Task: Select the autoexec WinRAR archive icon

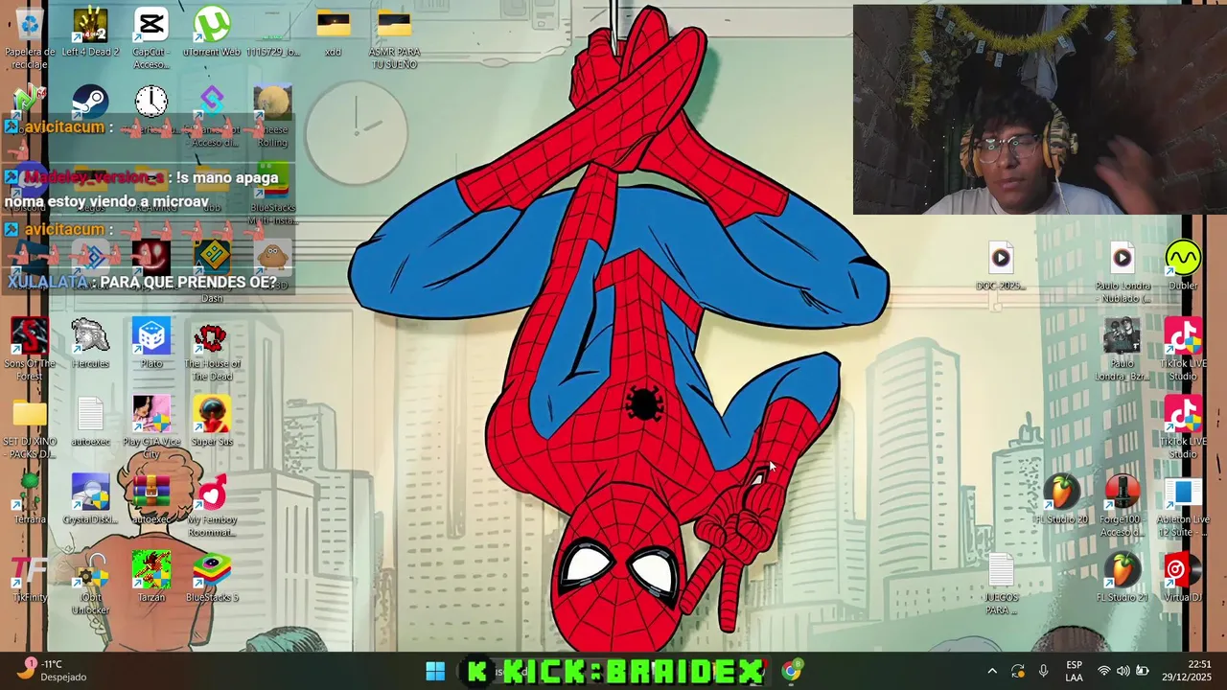Action: tap(150, 492)
